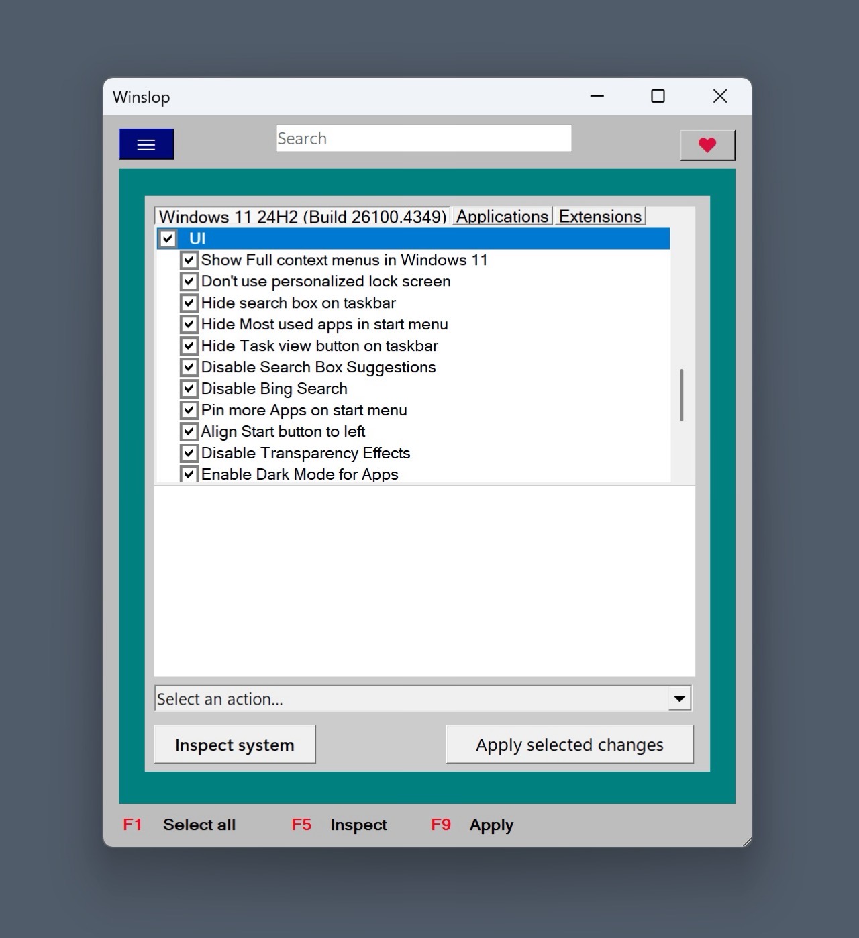This screenshot has width=859, height=938.
Task: Open the hamburger menu button
Action: [x=146, y=144]
